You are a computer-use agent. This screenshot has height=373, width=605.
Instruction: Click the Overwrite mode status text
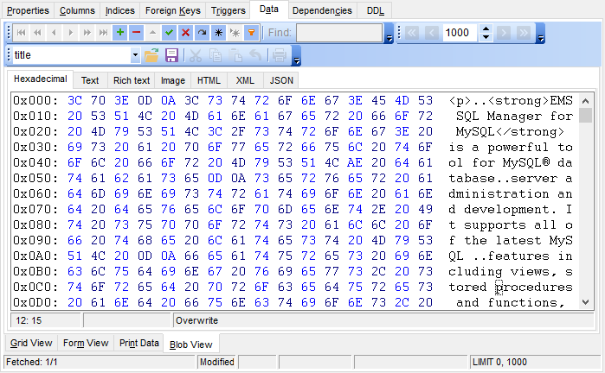point(196,320)
